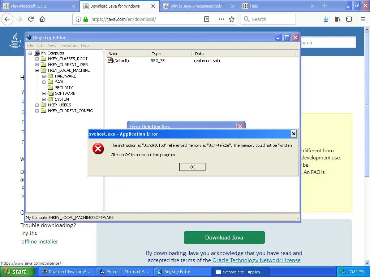370x277 pixels.
Task: Click the REG_SZ type cell
Action: [158, 61]
